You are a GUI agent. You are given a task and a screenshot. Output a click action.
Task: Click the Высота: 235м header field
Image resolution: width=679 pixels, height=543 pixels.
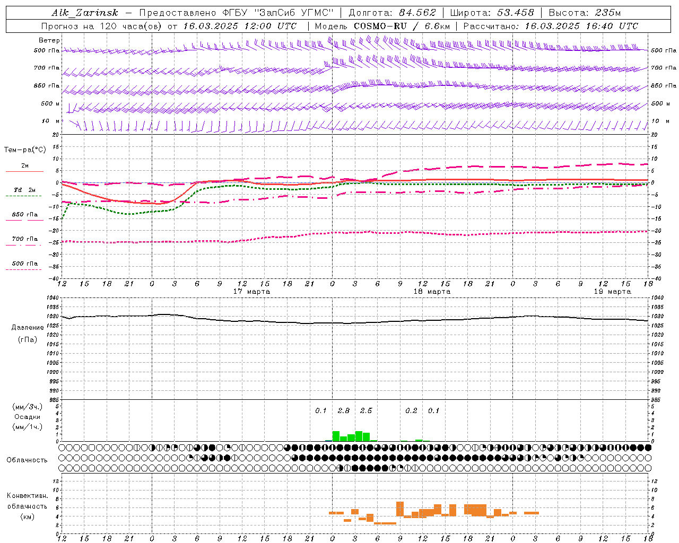tap(585, 13)
